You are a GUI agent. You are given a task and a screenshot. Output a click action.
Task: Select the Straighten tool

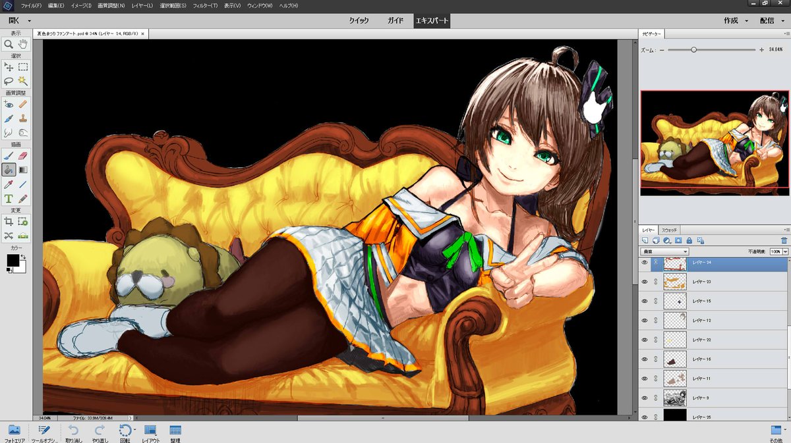(x=23, y=236)
